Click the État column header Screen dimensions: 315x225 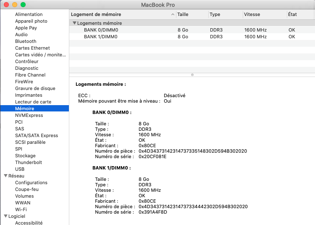(301, 14)
